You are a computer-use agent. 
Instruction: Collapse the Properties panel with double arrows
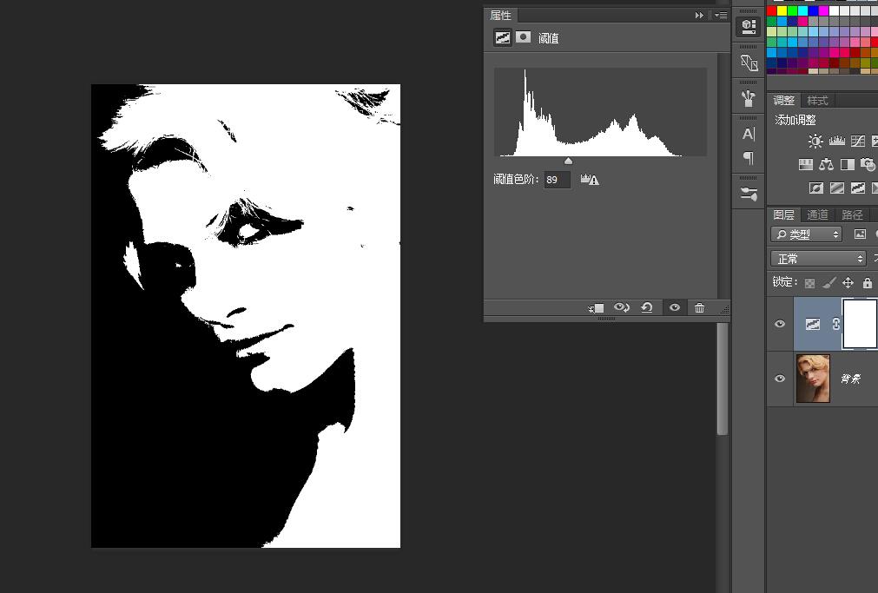[x=699, y=15]
